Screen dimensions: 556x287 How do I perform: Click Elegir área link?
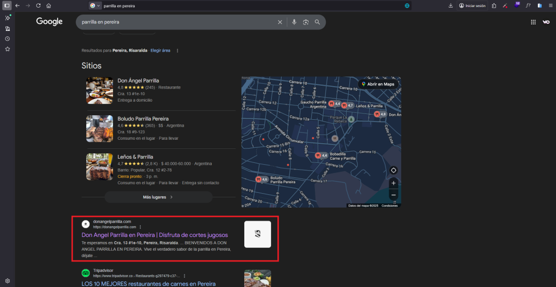click(160, 51)
